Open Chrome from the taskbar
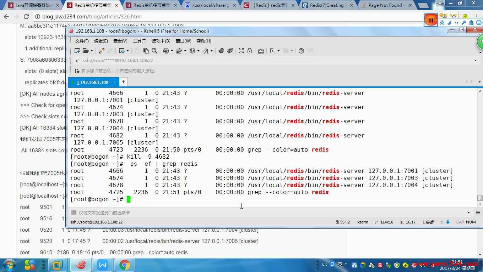Screen dimensions: 483x272 [124, 265]
